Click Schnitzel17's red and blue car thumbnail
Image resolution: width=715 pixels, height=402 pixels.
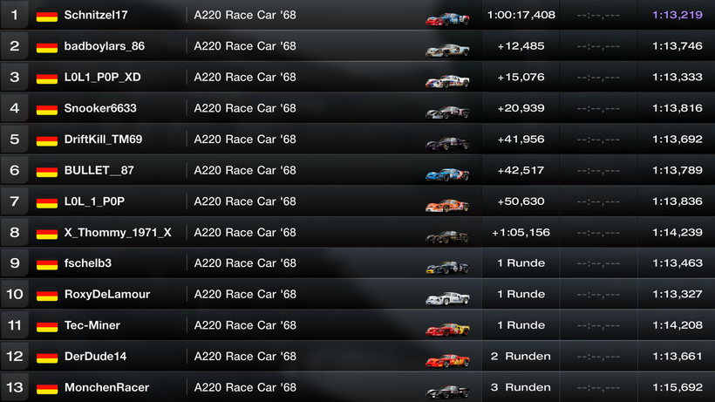[x=447, y=19]
